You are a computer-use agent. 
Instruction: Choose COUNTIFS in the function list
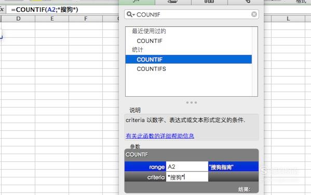(x=151, y=69)
